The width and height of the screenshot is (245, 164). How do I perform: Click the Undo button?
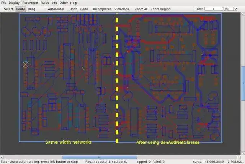73,9
